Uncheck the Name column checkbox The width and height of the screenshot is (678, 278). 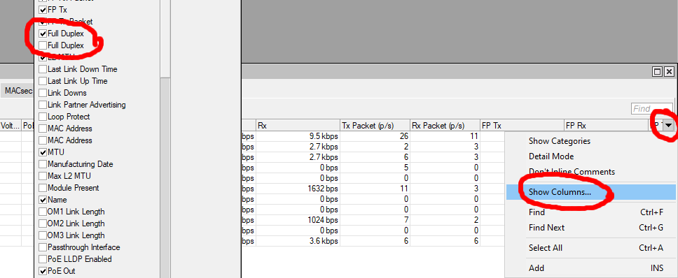pyautogui.click(x=42, y=200)
